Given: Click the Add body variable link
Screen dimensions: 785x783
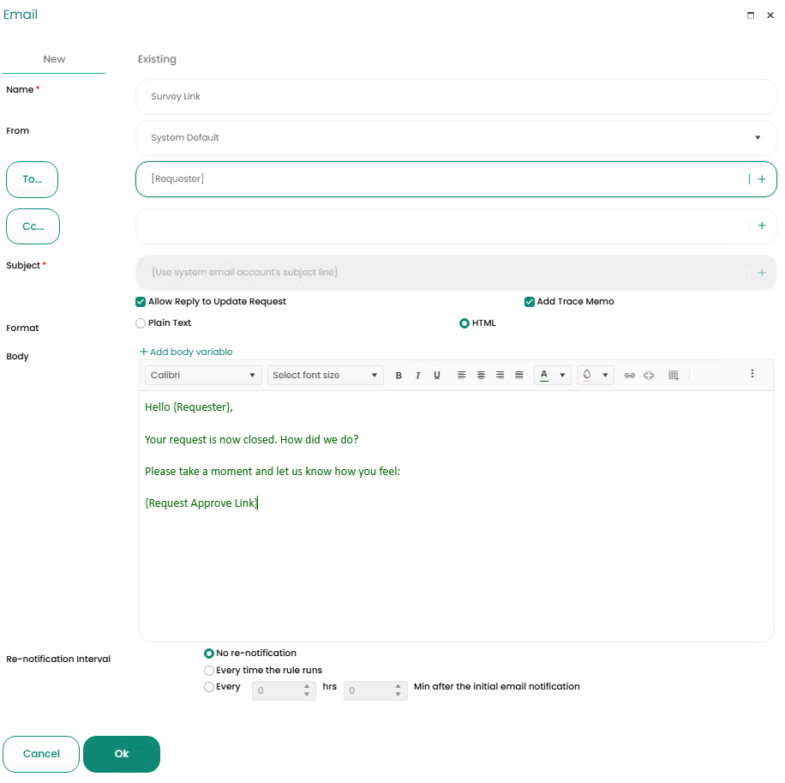Looking at the screenshot, I should pyautogui.click(x=186, y=352).
